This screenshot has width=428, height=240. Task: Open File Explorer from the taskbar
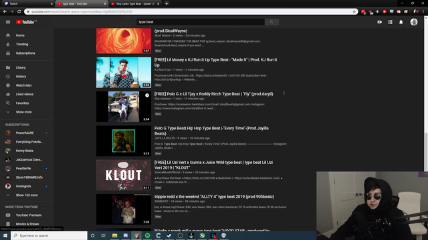tap(114, 235)
